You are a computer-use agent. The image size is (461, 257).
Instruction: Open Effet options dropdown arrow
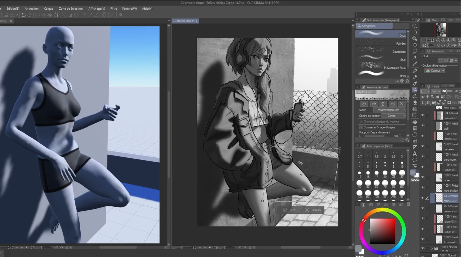tap(456, 61)
